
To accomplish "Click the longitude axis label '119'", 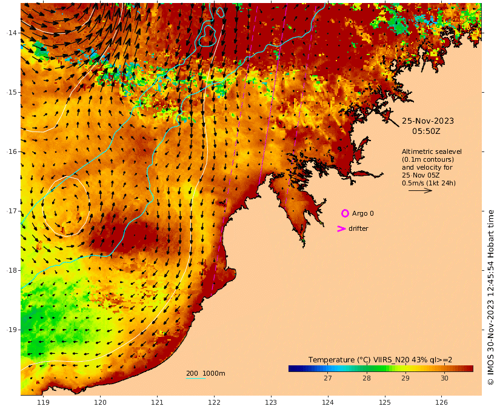I will (44, 402).
